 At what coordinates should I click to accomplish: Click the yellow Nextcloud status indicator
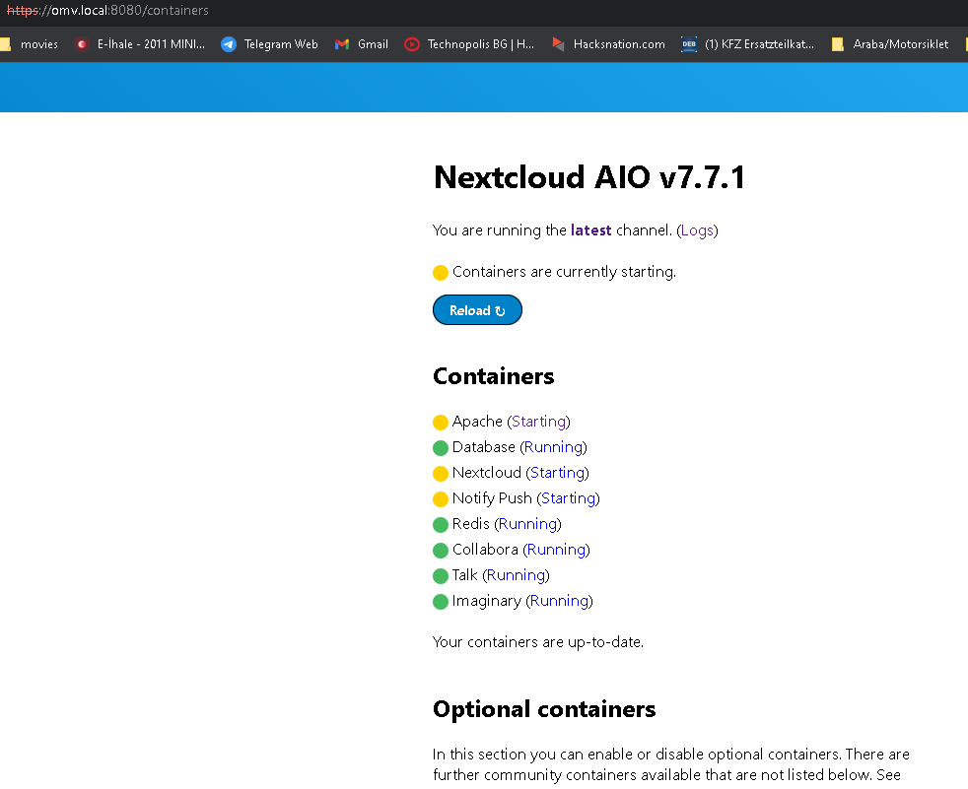[441, 474]
